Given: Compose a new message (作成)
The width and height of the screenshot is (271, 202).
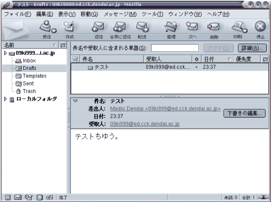Looking at the screenshot, I should [69, 27].
